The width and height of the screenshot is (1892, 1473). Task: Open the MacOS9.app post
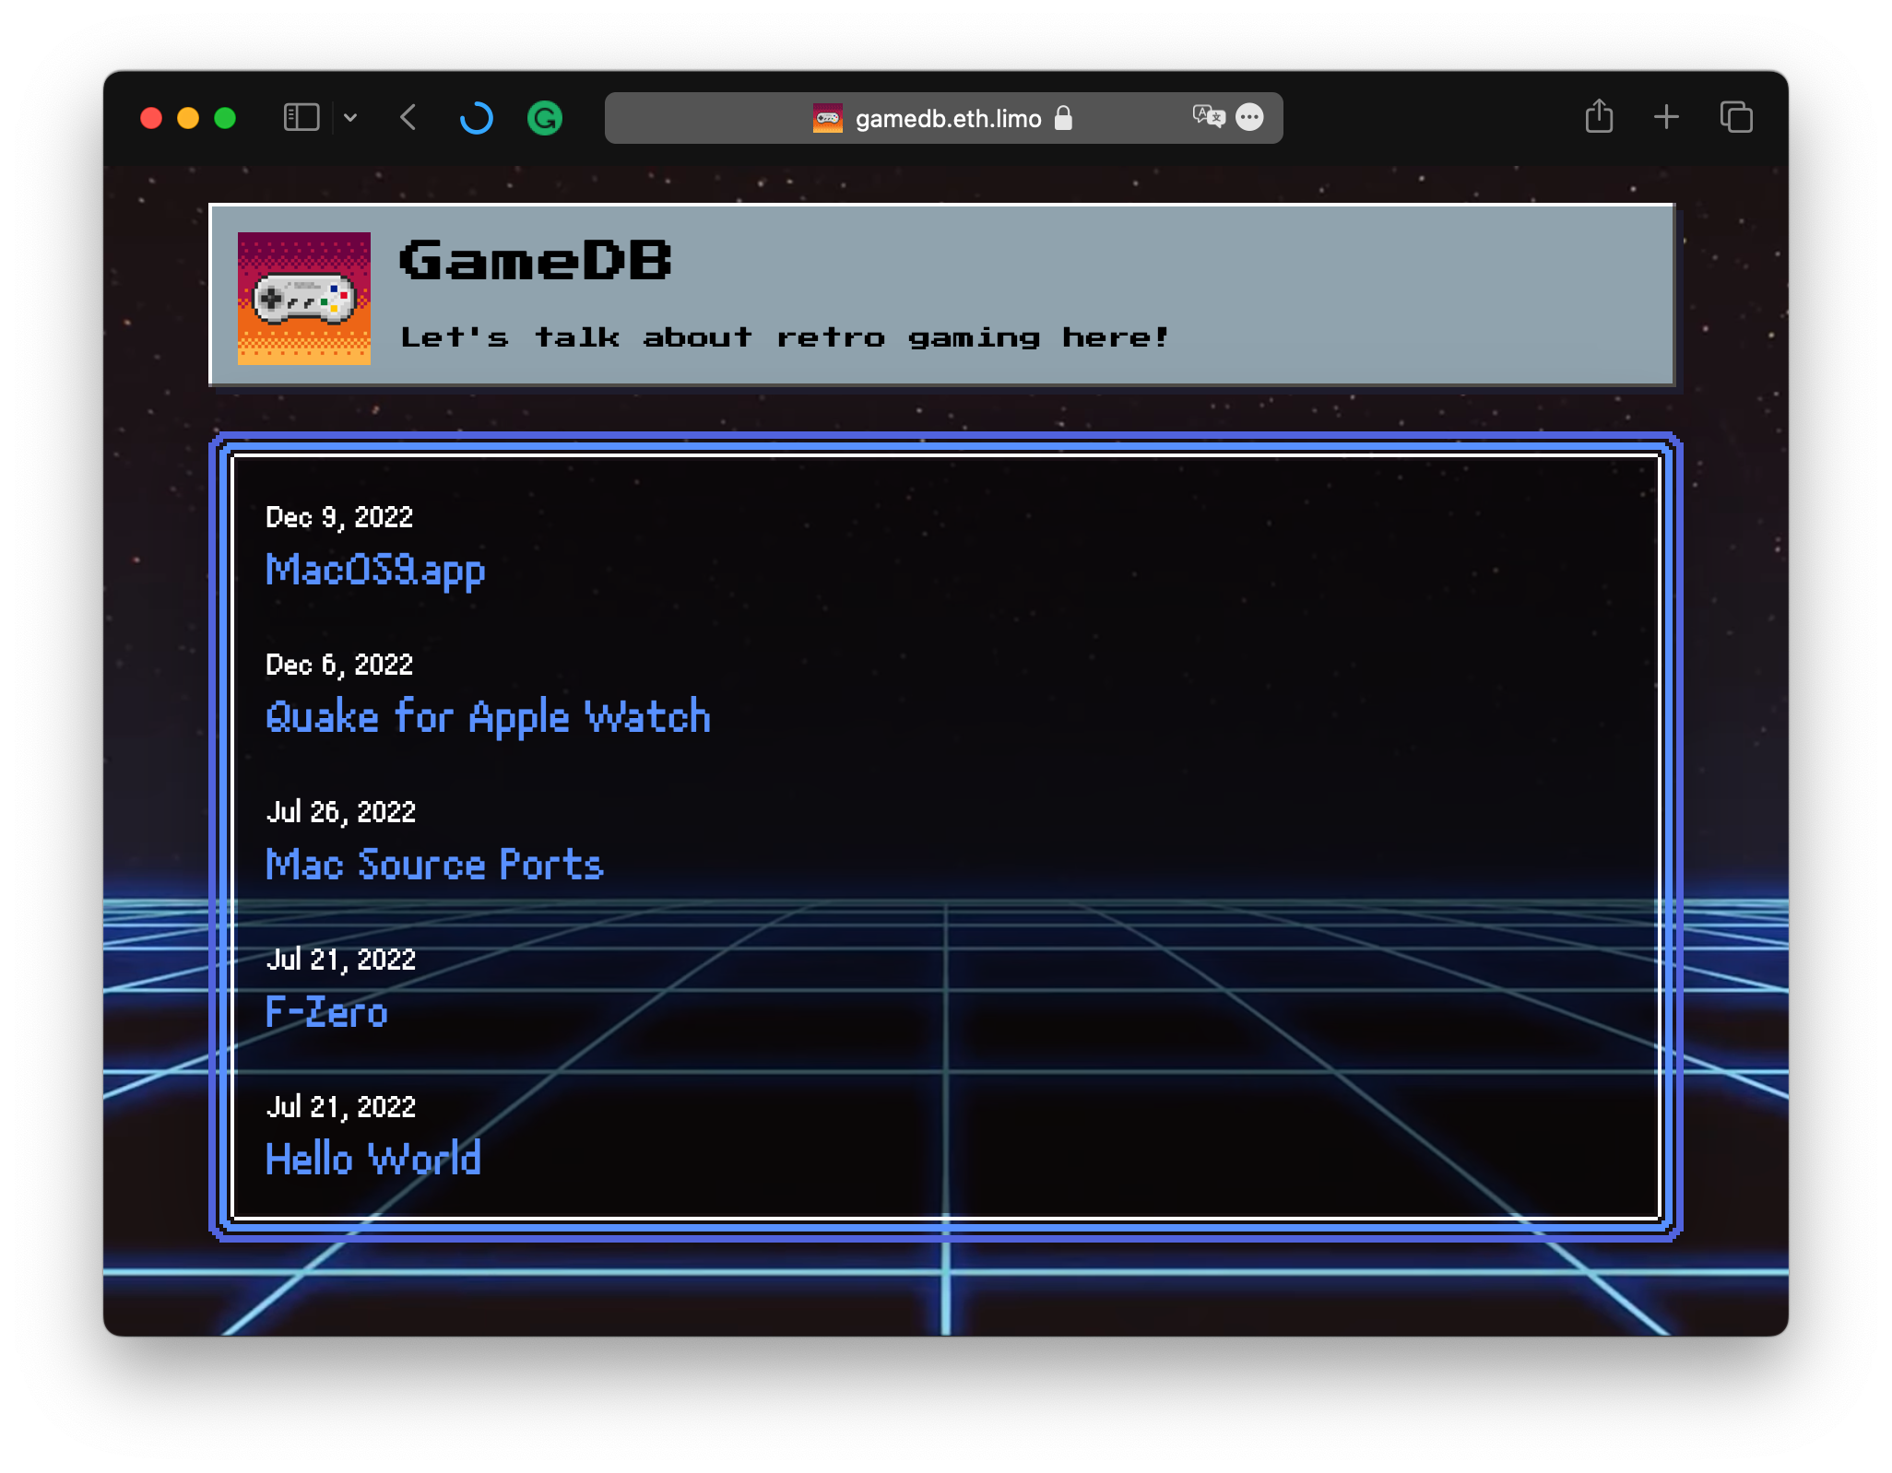(x=375, y=571)
